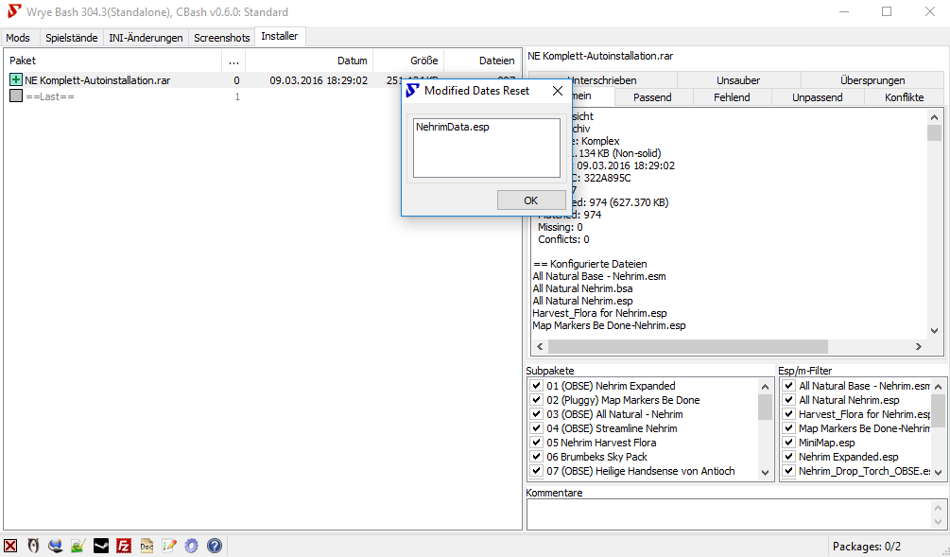Viewport: 950px width, 557px height.
Task: Open the Spielstände tab
Action: point(71,38)
